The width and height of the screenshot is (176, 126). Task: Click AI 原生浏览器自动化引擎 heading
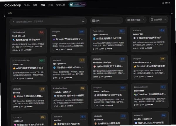(109, 38)
